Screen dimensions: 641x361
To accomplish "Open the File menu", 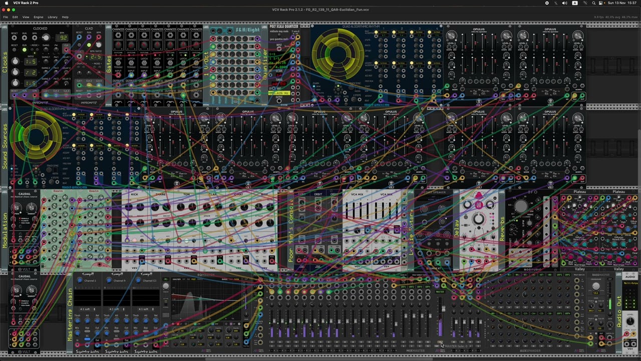I will (6, 17).
